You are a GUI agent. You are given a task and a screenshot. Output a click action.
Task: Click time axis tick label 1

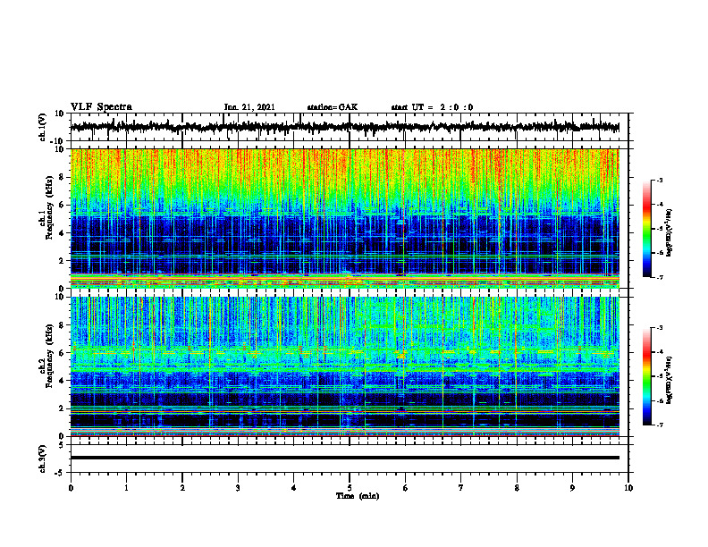[x=126, y=488]
